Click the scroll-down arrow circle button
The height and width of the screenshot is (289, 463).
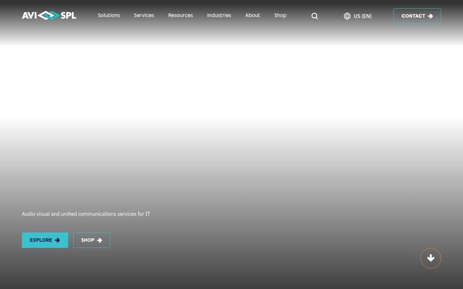click(x=431, y=258)
